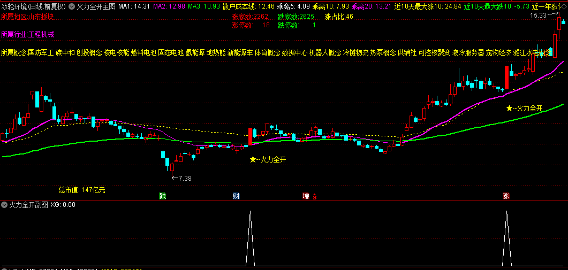Click the 乖离20: 13.21 value
568x270 pixels.
coord(372,6)
